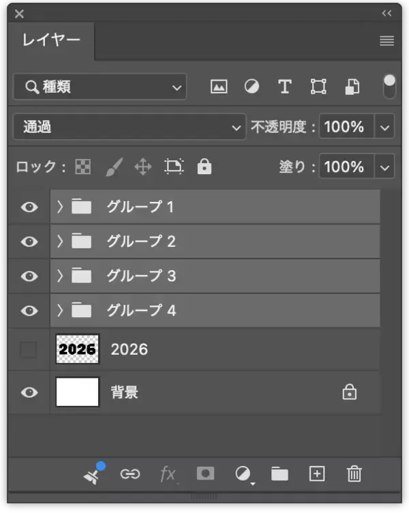This screenshot has width=409, height=513.
Task: Click the 背景 layer lock icon
Action: click(x=349, y=392)
